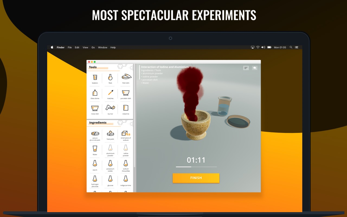Viewport: 347px width, 217px height.
Task: Click the Tools panel heading
Action: pyautogui.click(x=93, y=67)
